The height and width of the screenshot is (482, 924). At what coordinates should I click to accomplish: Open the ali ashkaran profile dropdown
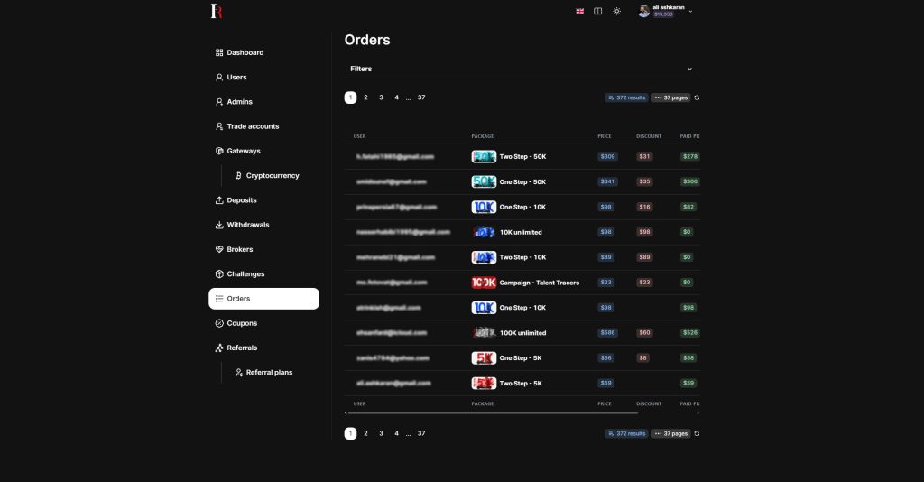(x=667, y=11)
